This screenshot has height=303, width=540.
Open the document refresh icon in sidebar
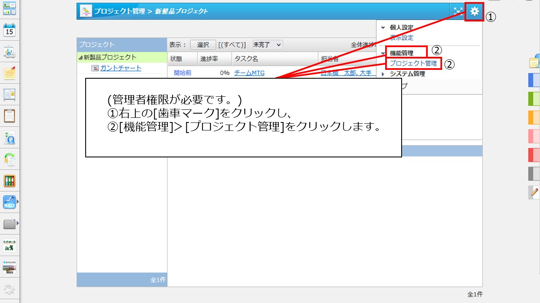pyautogui.click(x=9, y=159)
